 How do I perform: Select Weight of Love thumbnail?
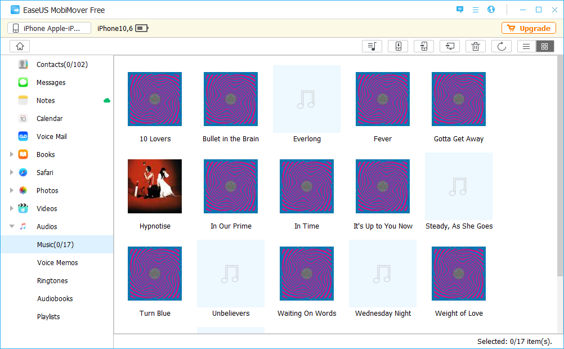tap(459, 274)
